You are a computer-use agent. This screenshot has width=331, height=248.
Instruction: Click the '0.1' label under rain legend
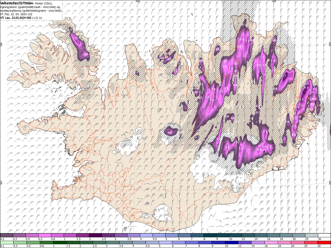pyautogui.click(x=2, y=246)
